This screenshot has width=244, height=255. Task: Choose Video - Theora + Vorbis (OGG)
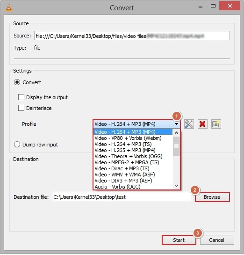[133, 156]
